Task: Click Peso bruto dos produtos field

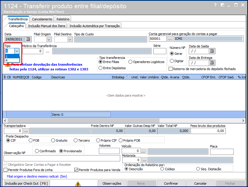Action: pyautogui.click(x=208, y=131)
